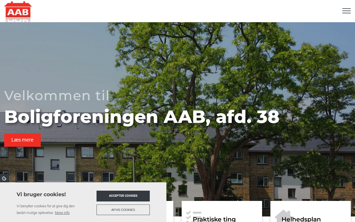355x222 pixels.
Task: Click the Vi bruger cookies! heading
Action: 41,194
